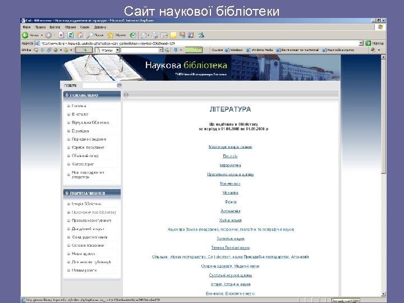Click the yellow note Discuss icon
Viewport: 404px width, 303px height.
[173, 35]
